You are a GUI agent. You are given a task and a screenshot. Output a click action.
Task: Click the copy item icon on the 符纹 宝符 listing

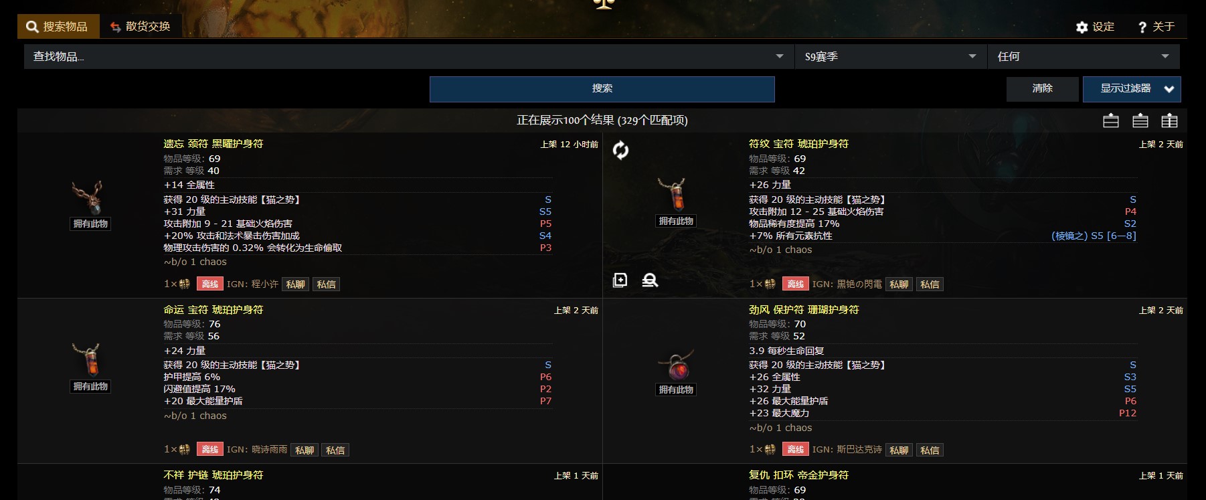[620, 280]
